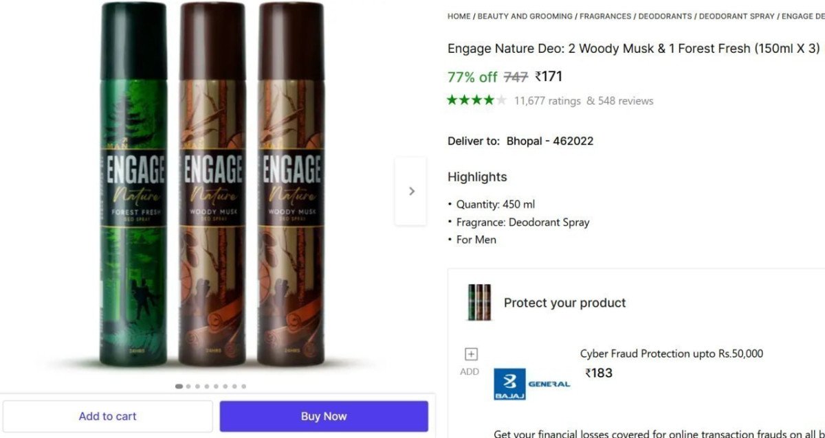The image size is (825, 438).
Task: Click the next image arrow chevron
Action: (x=411, y=191)
